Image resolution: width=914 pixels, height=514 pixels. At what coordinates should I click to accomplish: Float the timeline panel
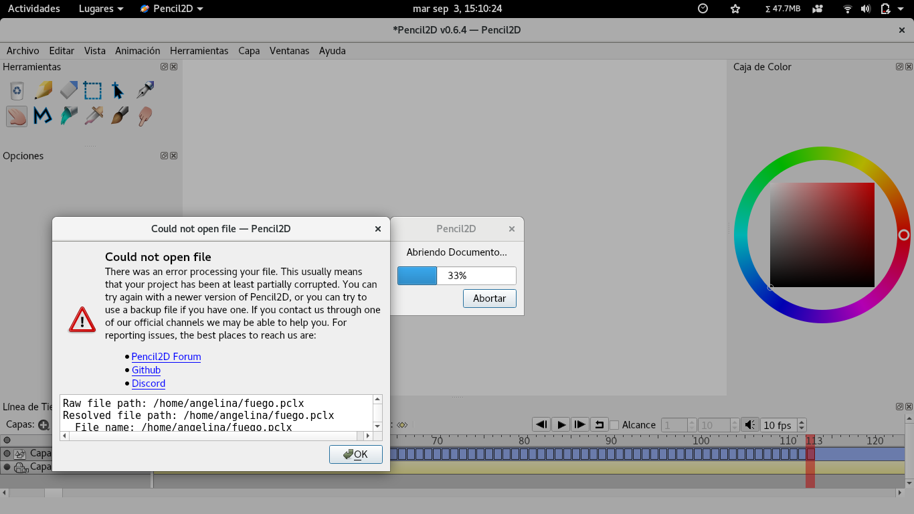(900, 407)
